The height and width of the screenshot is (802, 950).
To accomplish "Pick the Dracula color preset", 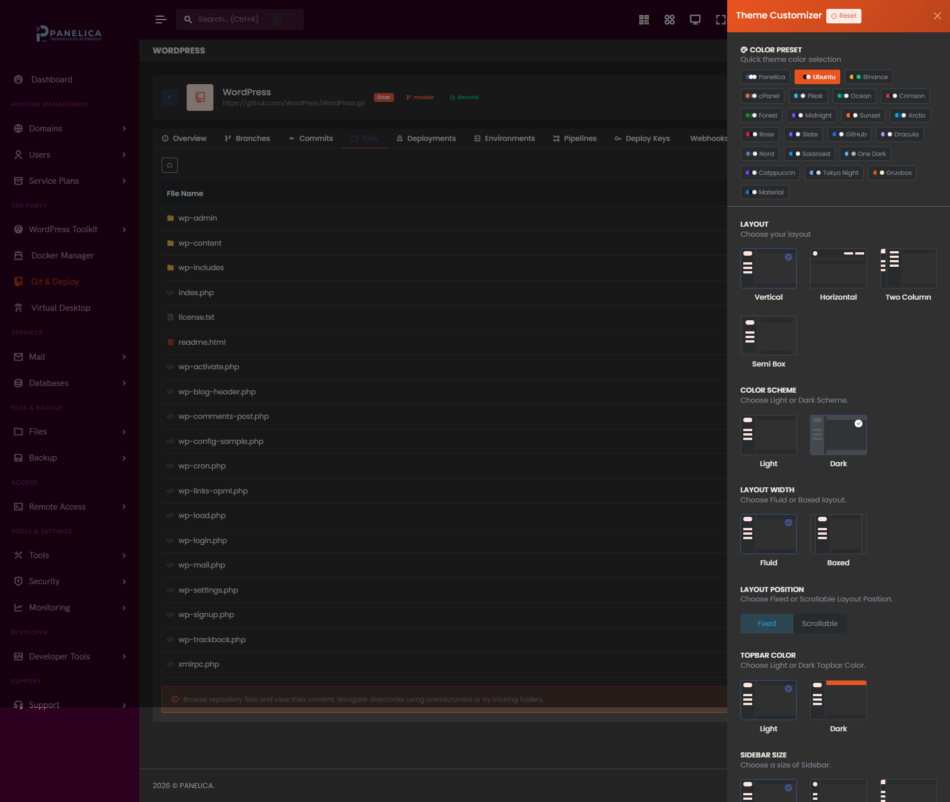I will [x=900, y=134].
